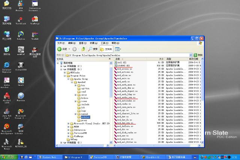The width and height of the screenshot is (240, 160).
Task: Select the Maxthon desktop icon
Action: pyautogui.click(x=21, y=97)
